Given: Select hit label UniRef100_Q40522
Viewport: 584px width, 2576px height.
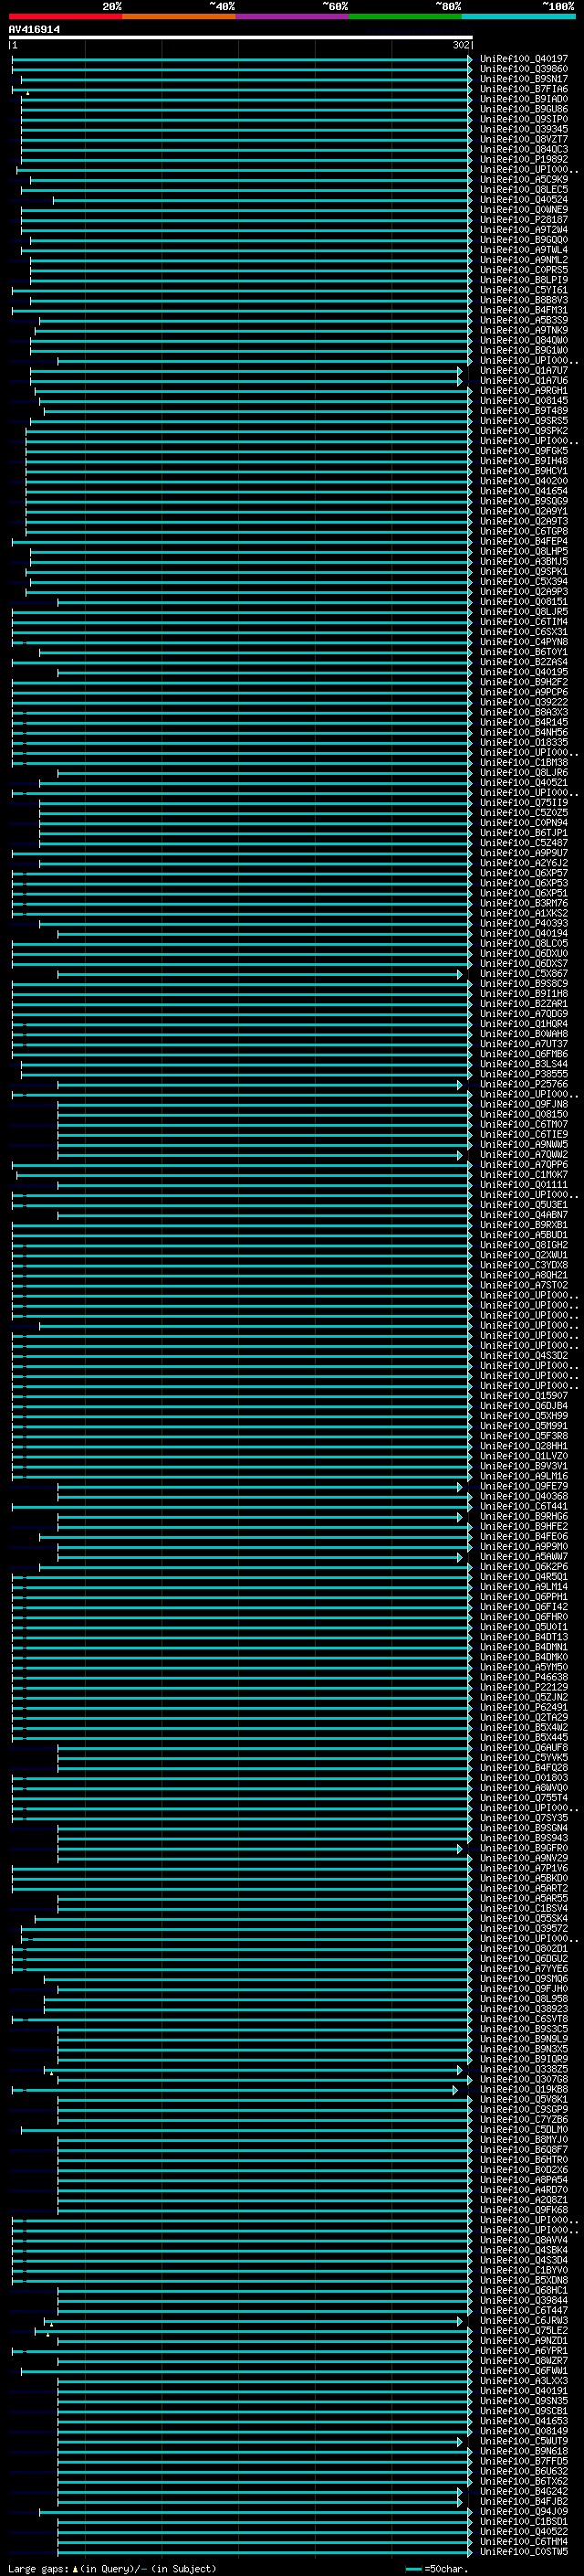Looking at the screenshot, I should pyautogui.click(x=524, y=2532).
